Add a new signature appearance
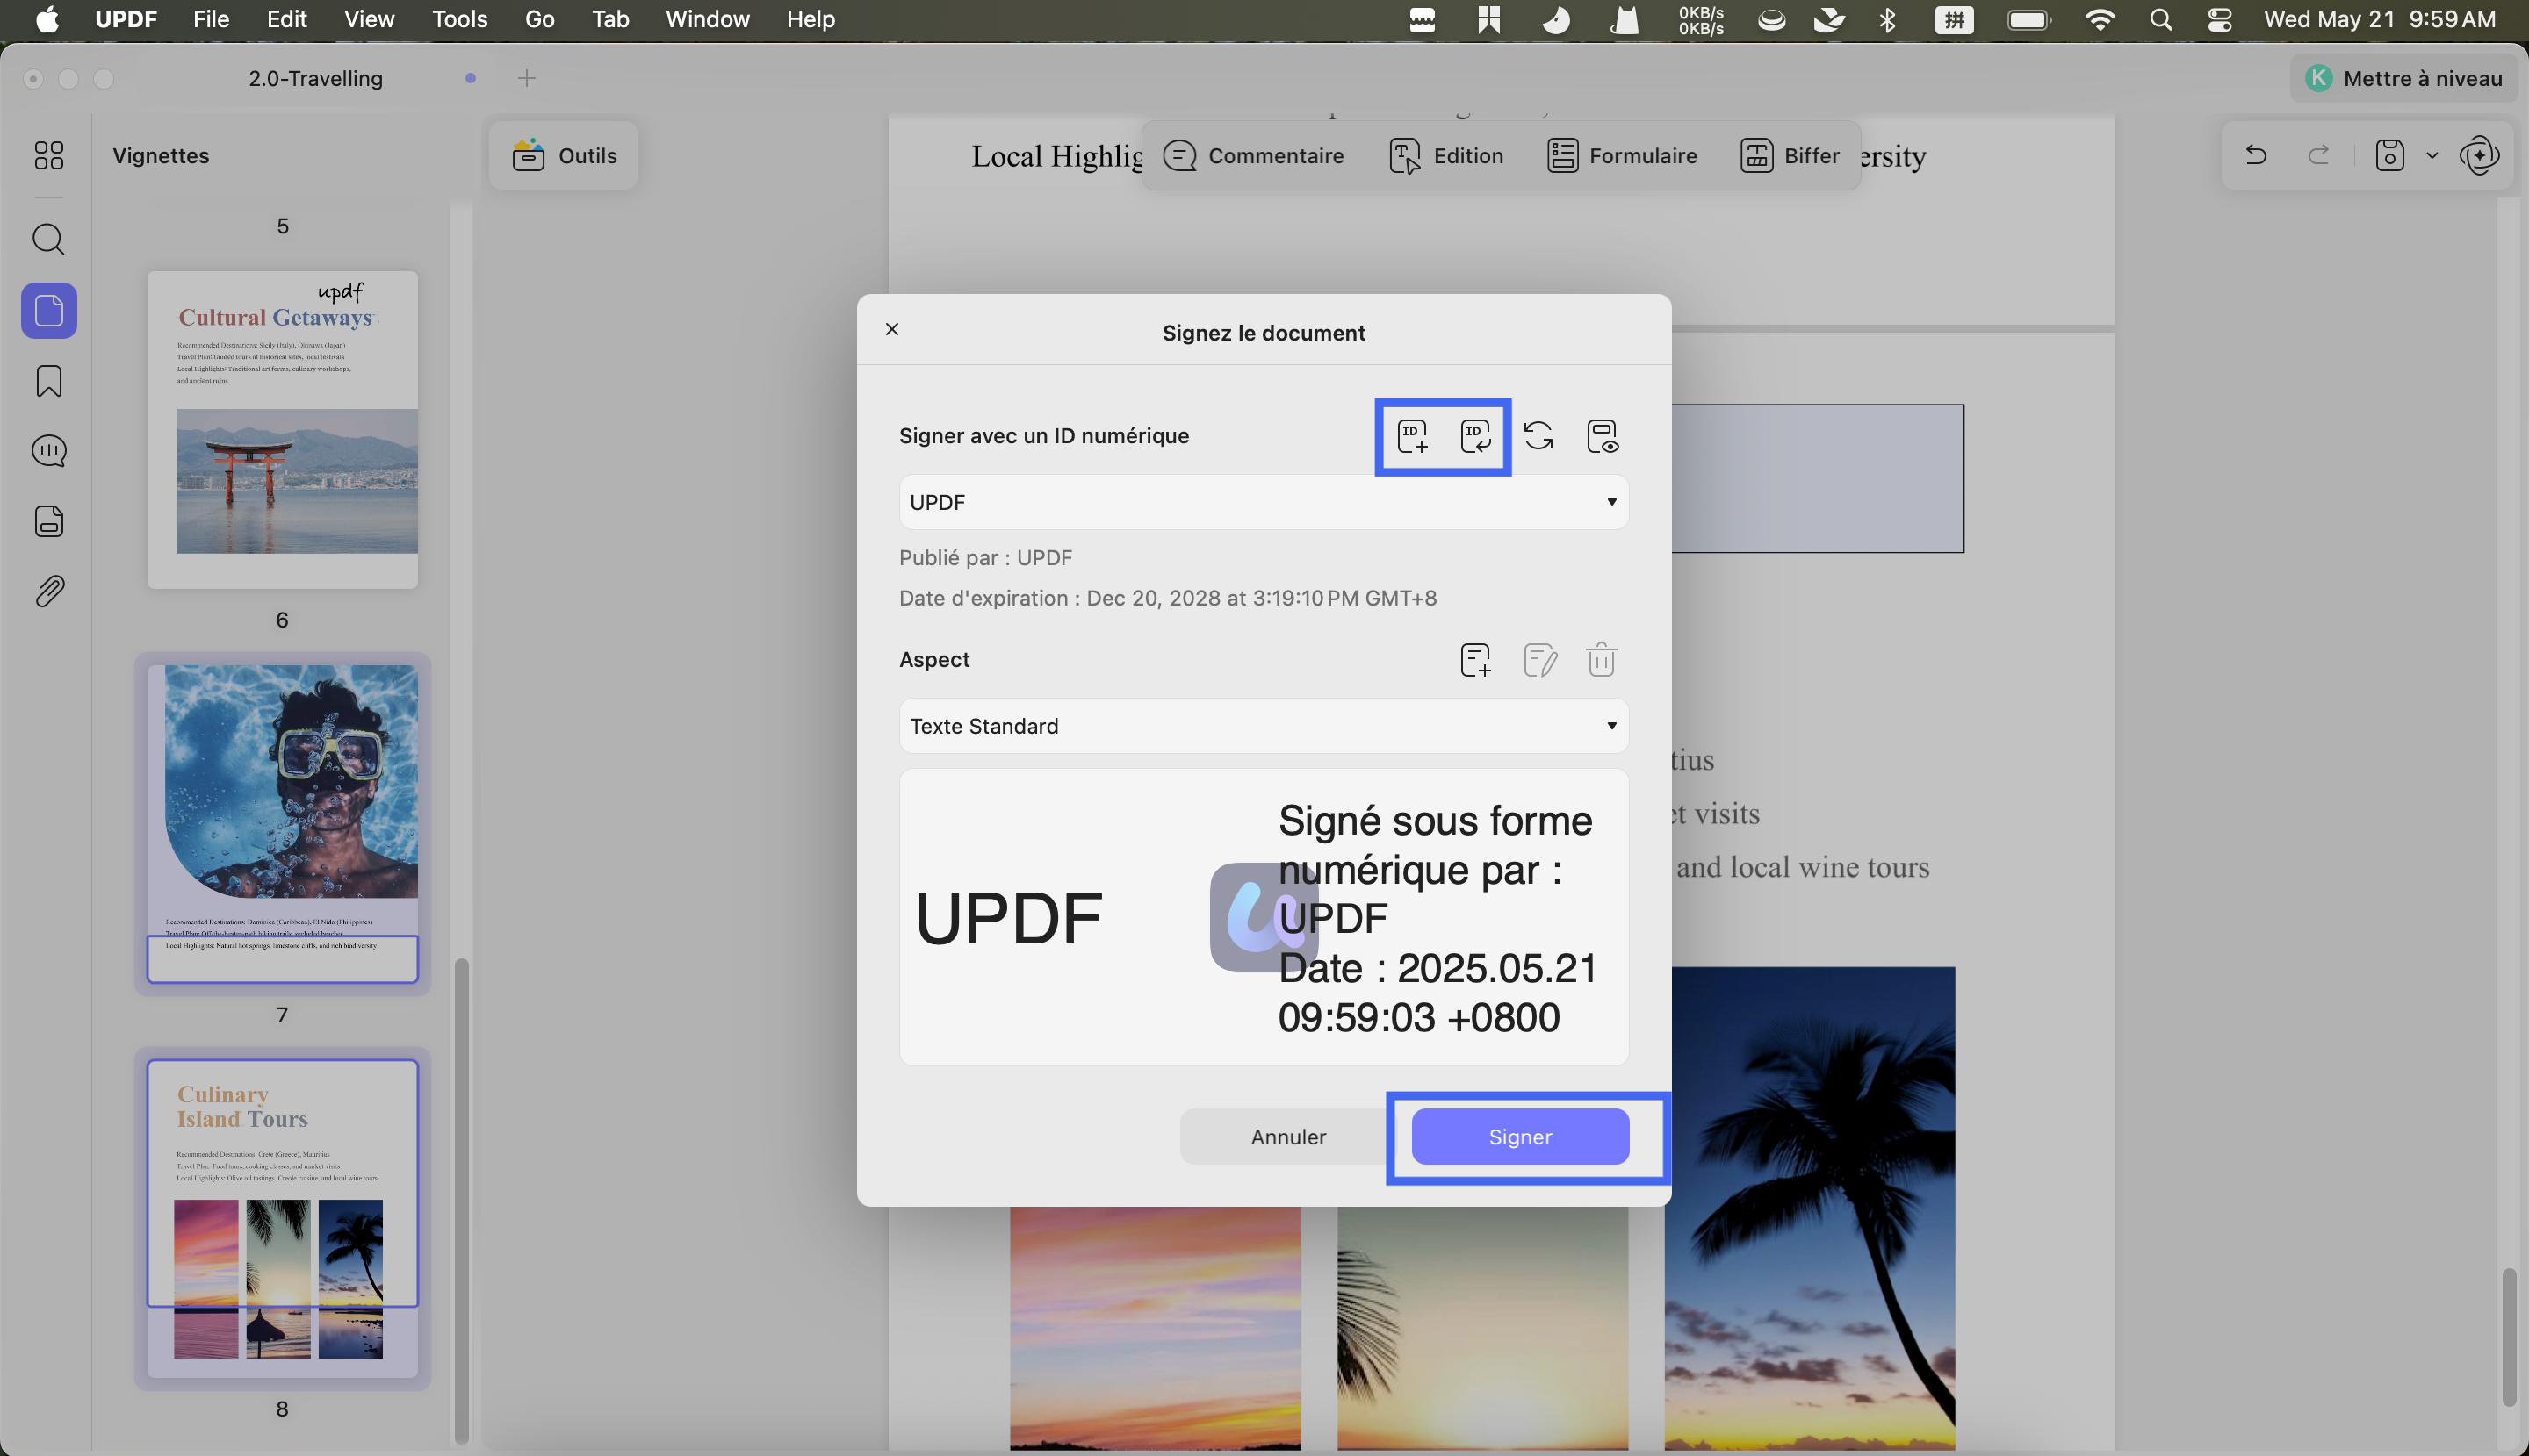 tap(1474, 660)
